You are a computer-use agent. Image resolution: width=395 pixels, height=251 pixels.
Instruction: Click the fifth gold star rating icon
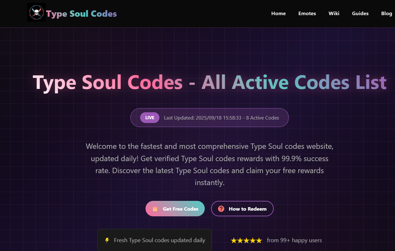pos(259,241)
